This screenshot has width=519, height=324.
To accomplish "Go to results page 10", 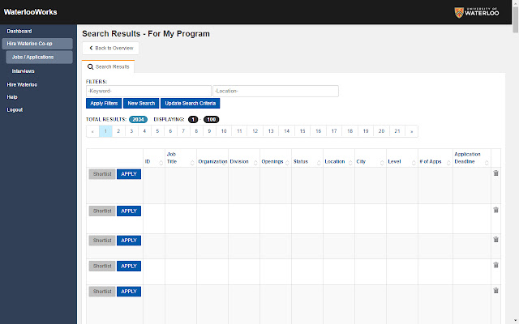I will [224, 131].
